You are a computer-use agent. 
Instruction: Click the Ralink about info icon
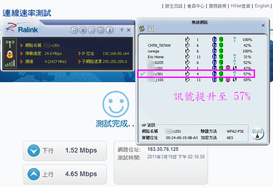(x=110, y=30)
